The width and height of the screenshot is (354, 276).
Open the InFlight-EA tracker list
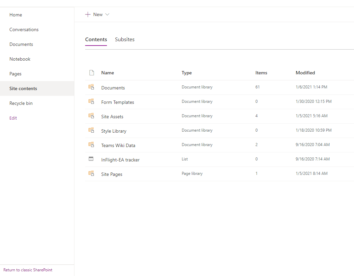pyautogui.click(x=120, y=160)
